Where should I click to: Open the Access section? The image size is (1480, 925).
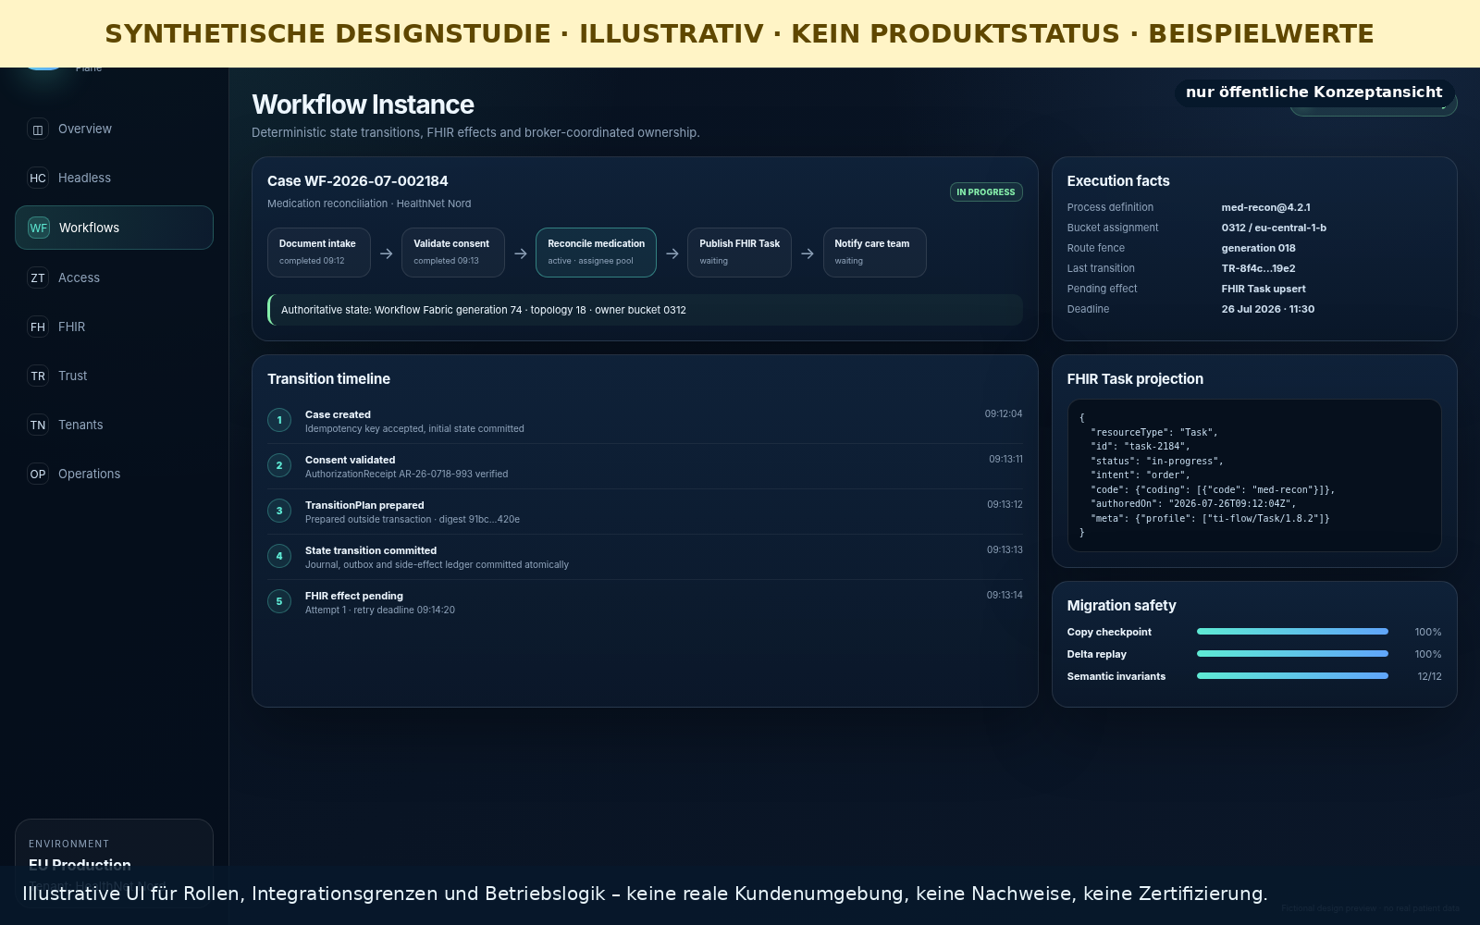(x=114, y=277)
